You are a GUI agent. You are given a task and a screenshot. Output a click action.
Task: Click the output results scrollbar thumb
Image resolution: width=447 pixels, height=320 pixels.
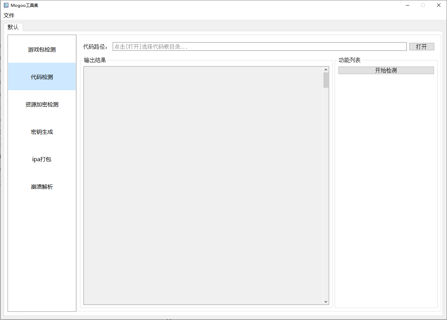click(x=326, y=80)
